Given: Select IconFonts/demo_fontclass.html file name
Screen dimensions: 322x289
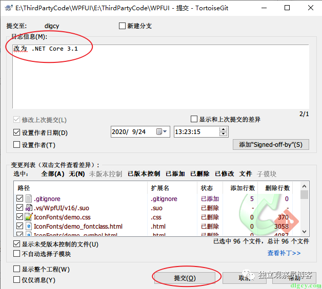Looking at the screenshot, I should coord(78,226).
